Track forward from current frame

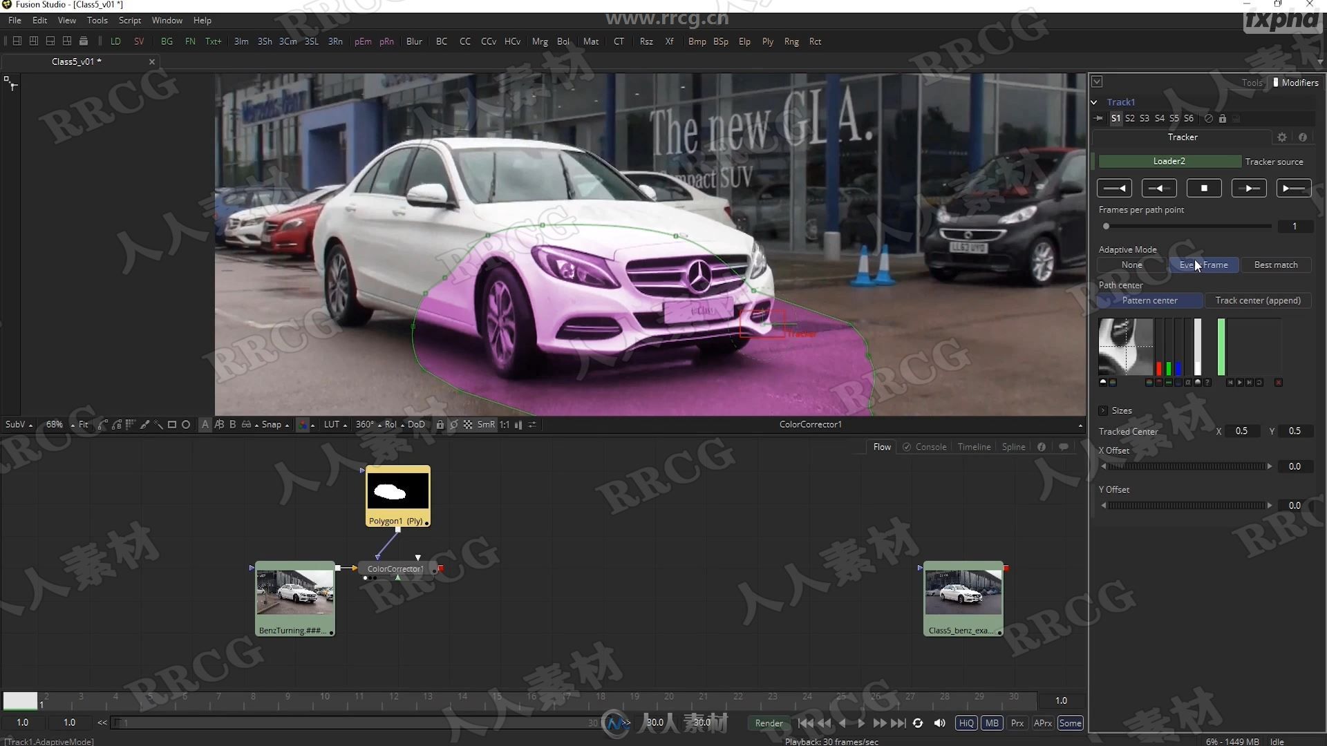click(x=1249, y=188)
